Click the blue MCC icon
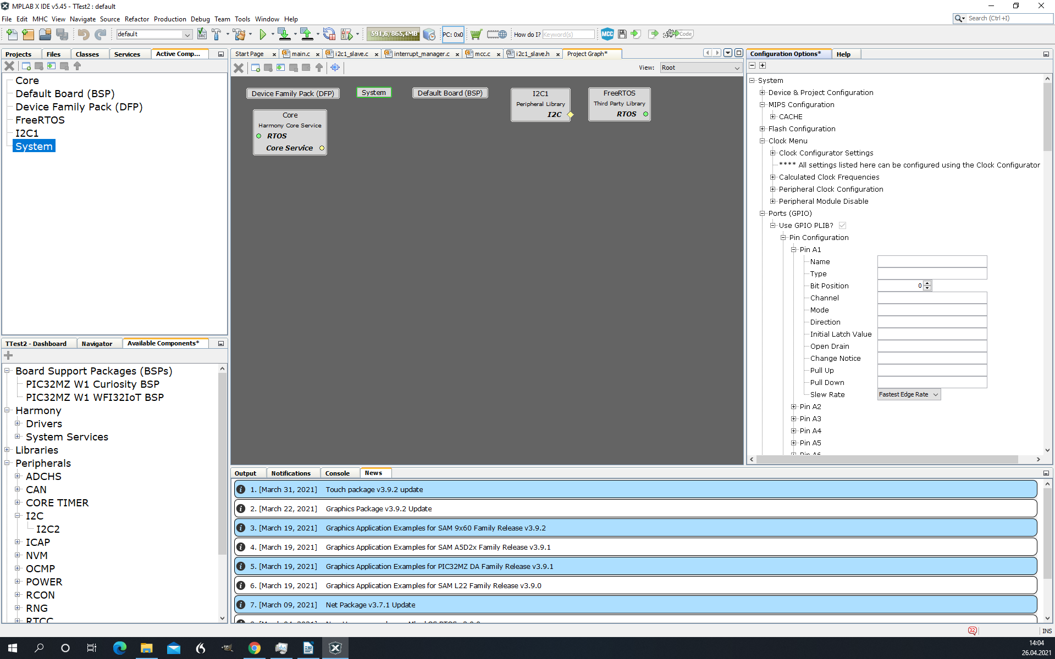The image size is (1055, 659). [607, 34]
